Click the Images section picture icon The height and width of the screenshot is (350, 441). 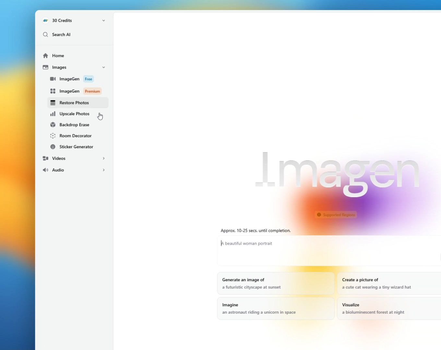tap(45, 67)
